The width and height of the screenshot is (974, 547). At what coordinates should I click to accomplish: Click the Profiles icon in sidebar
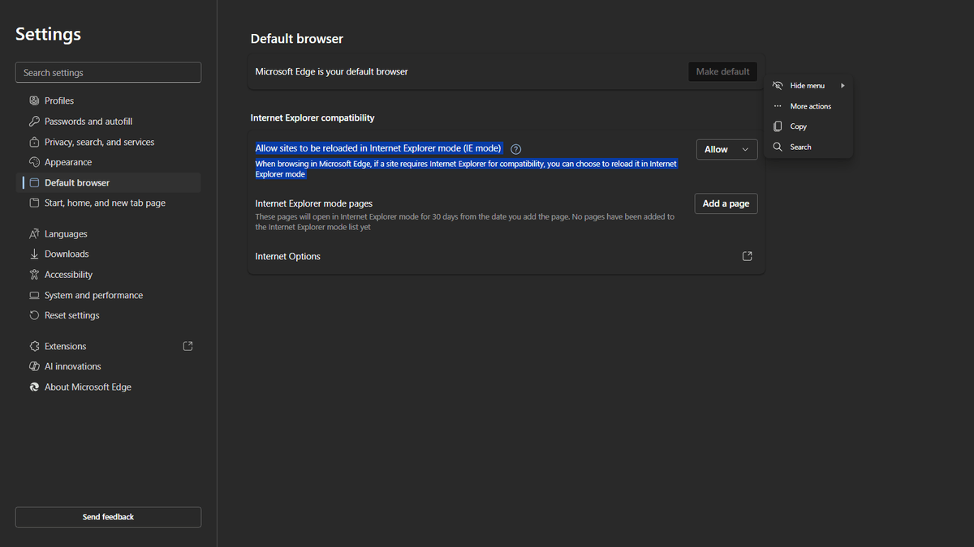34,101
